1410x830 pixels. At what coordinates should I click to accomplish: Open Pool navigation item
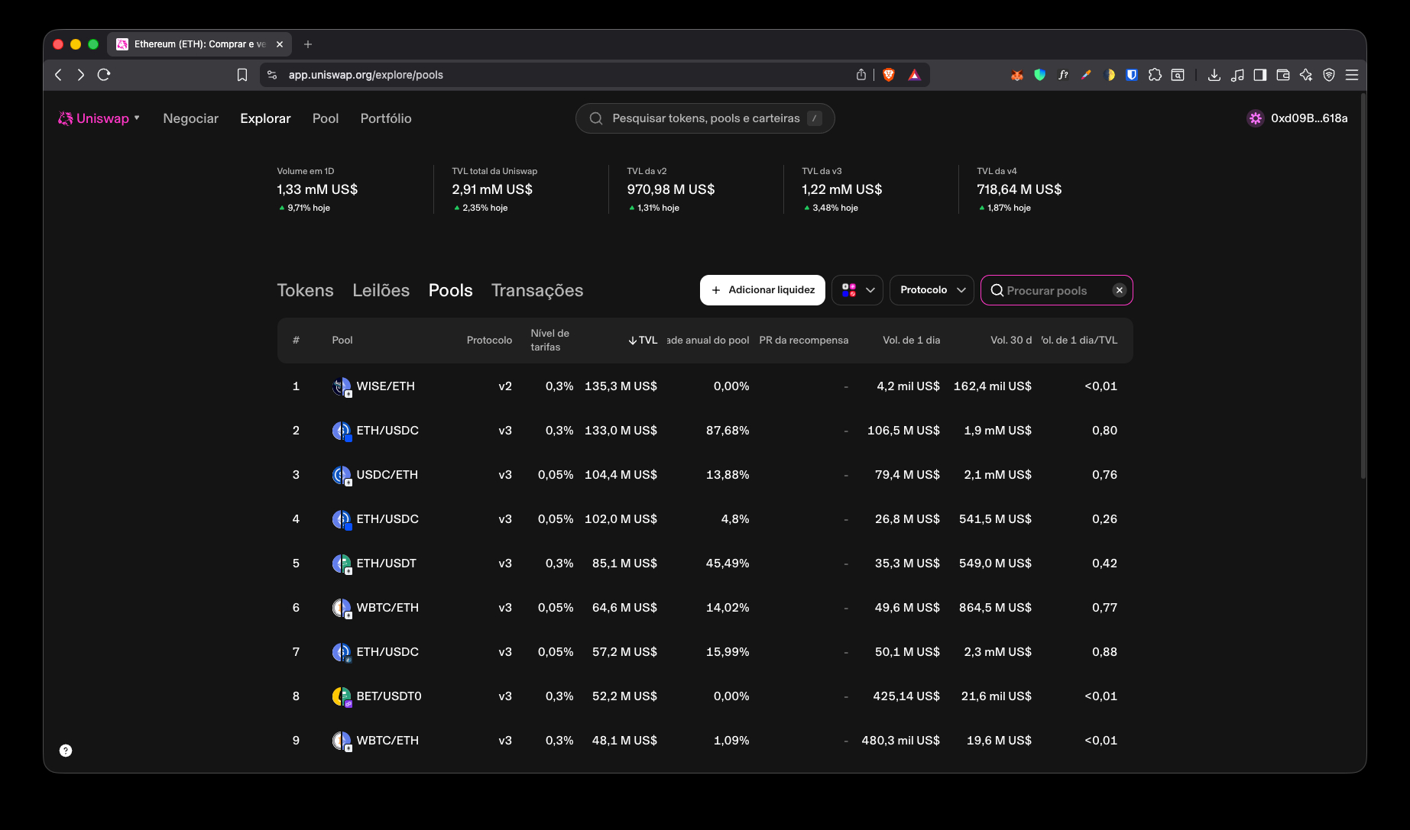point(326,118)
